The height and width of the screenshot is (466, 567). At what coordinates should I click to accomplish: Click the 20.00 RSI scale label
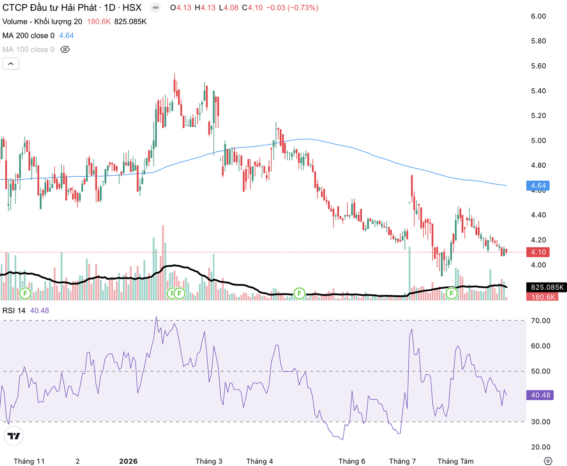click(x=540, y=447)
